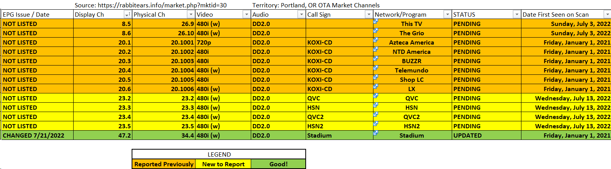The width and height of the screenshot is (611, 169).
Task: Click the LEGEND title cell
Action: (x=219, y=154)
